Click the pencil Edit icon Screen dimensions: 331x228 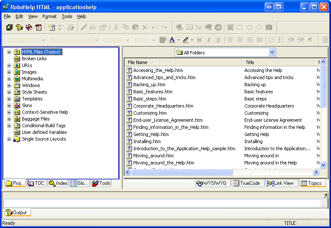(84, 27)
